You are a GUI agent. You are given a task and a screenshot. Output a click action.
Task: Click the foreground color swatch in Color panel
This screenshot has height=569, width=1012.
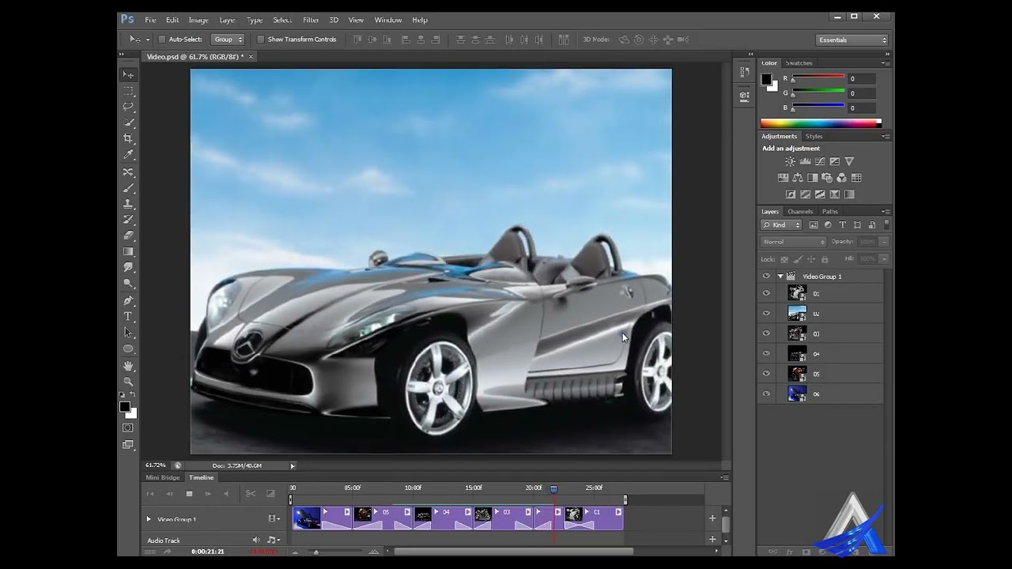(x=766, y=80)
